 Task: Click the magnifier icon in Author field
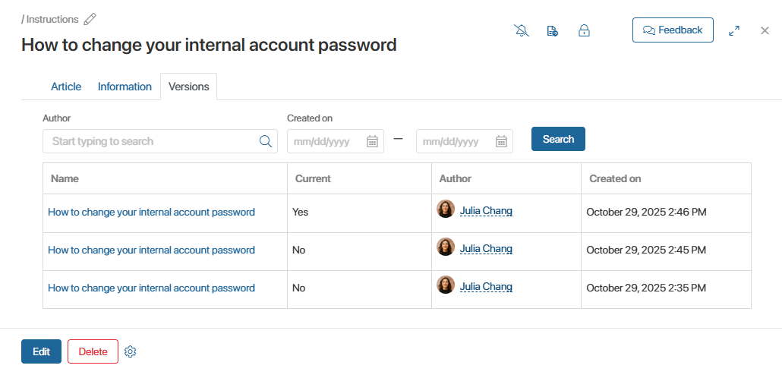(266, 141)
